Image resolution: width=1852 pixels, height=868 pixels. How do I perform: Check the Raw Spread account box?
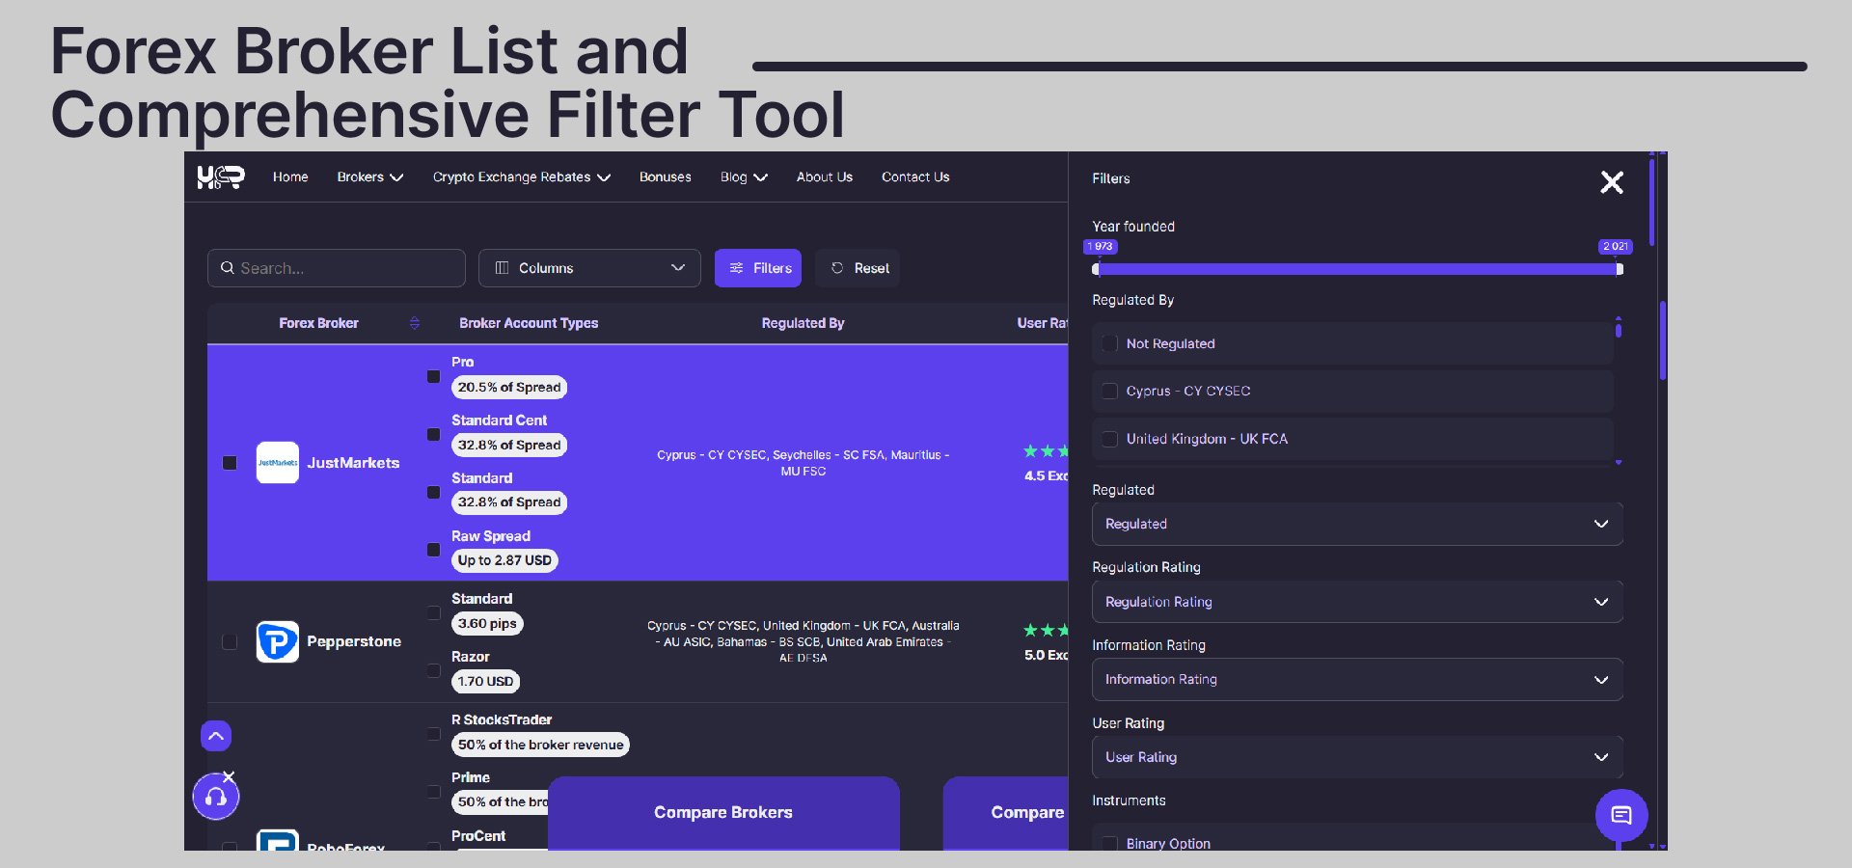tap(434, 550)
